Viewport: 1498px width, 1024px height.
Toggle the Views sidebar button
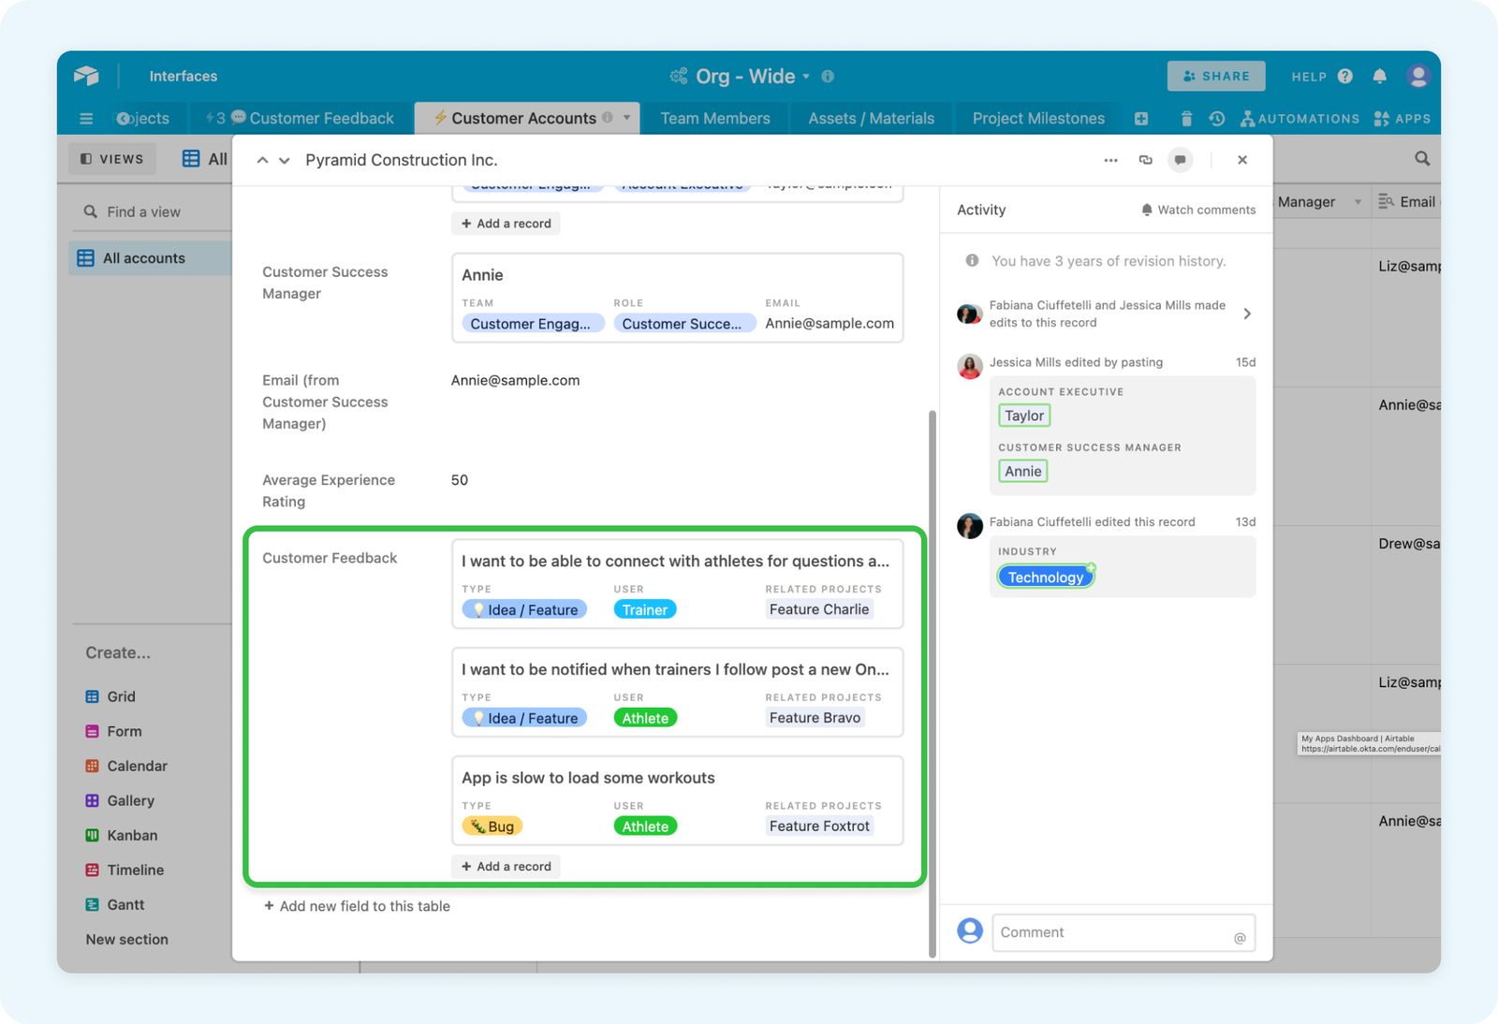coord(112,159)
